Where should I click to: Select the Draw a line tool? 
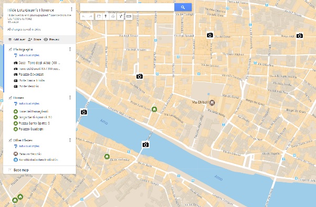pyautogui.click(x=113, y=16)
